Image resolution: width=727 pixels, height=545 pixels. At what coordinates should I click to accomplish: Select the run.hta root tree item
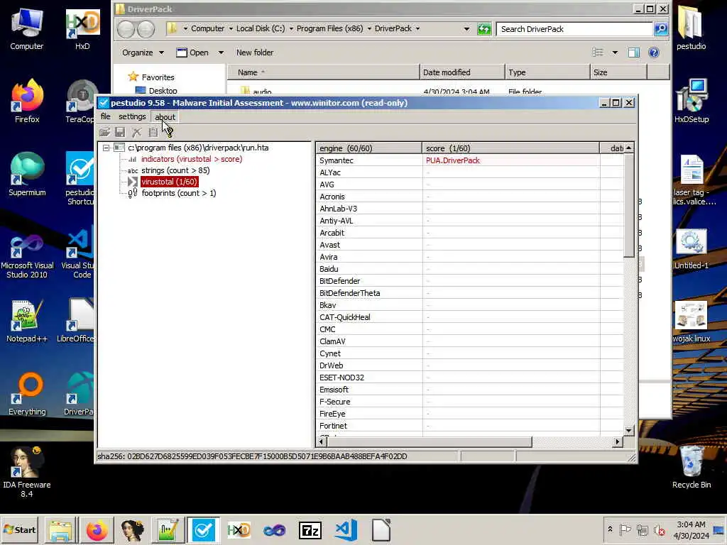pos(198,148)
